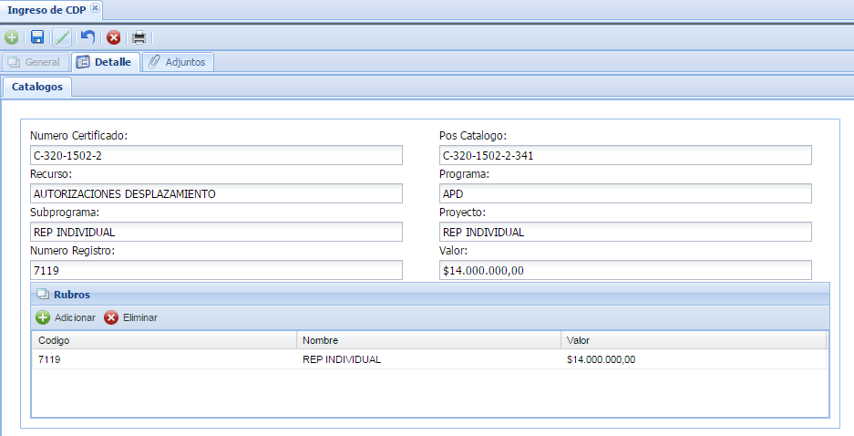Switch to the General tab
The width and height of the screenshot is (854, 436).
[35, 62]
